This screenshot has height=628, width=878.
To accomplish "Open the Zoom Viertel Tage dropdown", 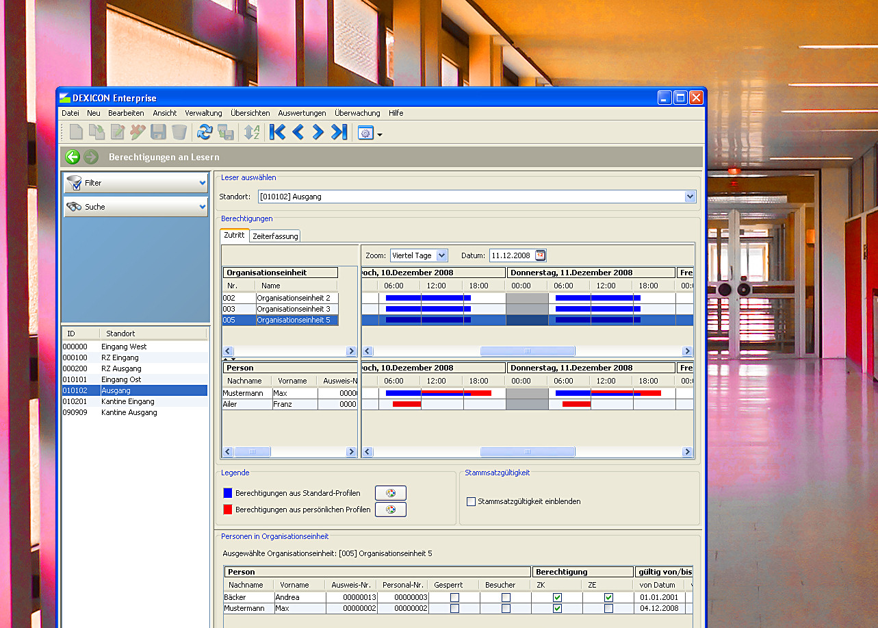I will coord(441,255).
